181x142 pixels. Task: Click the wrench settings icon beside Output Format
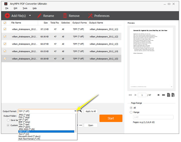pos(81,111)
